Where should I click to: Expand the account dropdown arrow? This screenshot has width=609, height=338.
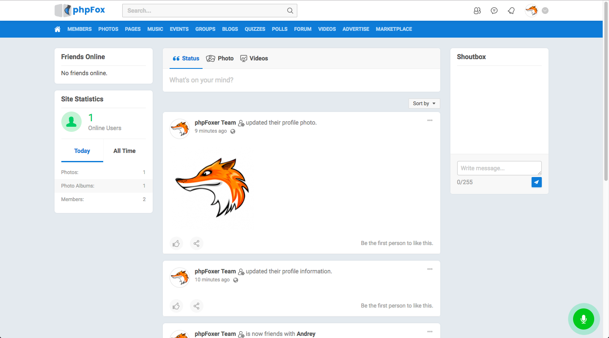coord(545,11)
